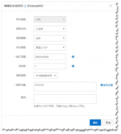The height and width of the screenshot is (134, 121).
Task: Confirm with the 确定 button
Action: click(95, 123)
